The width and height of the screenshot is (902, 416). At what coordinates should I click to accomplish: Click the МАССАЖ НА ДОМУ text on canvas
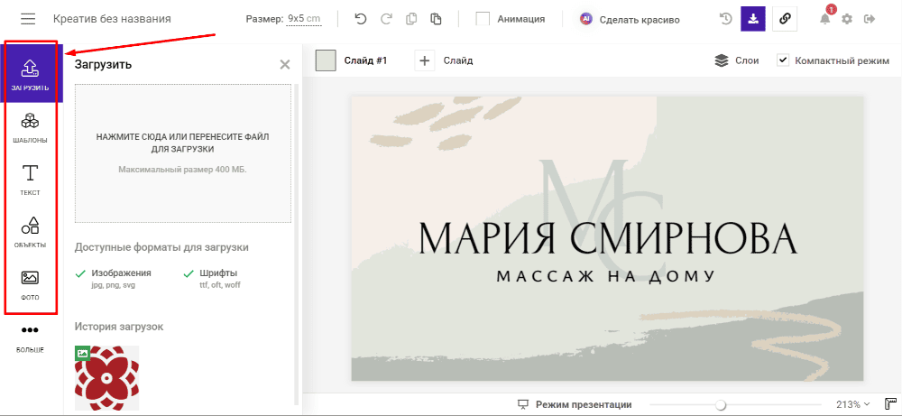click(606, 277)
